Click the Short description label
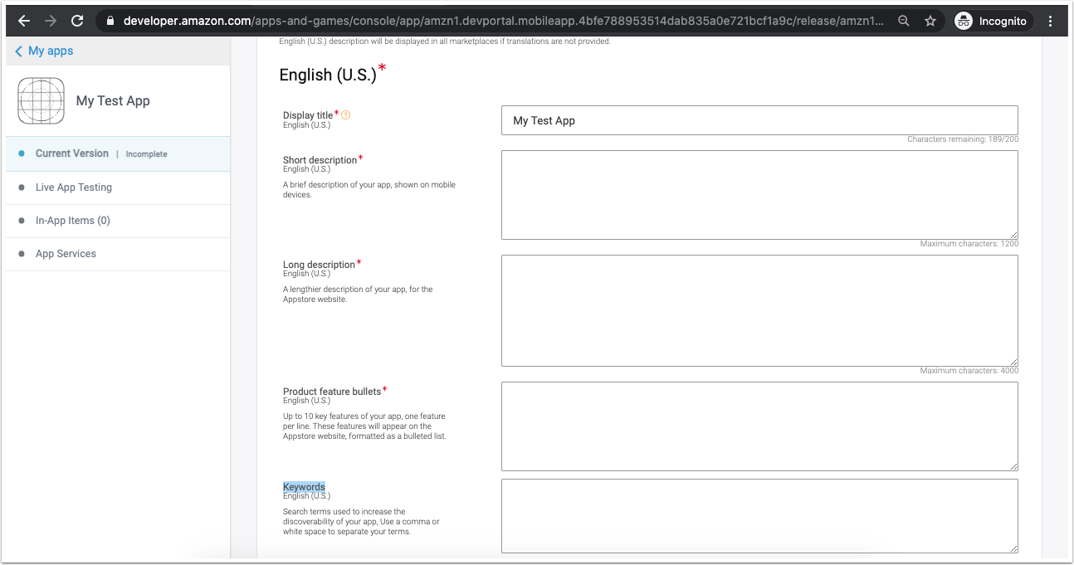Image resolution: width=1074 pixels, height=565 pixels. pyautogui.click(x=320, y=160)
